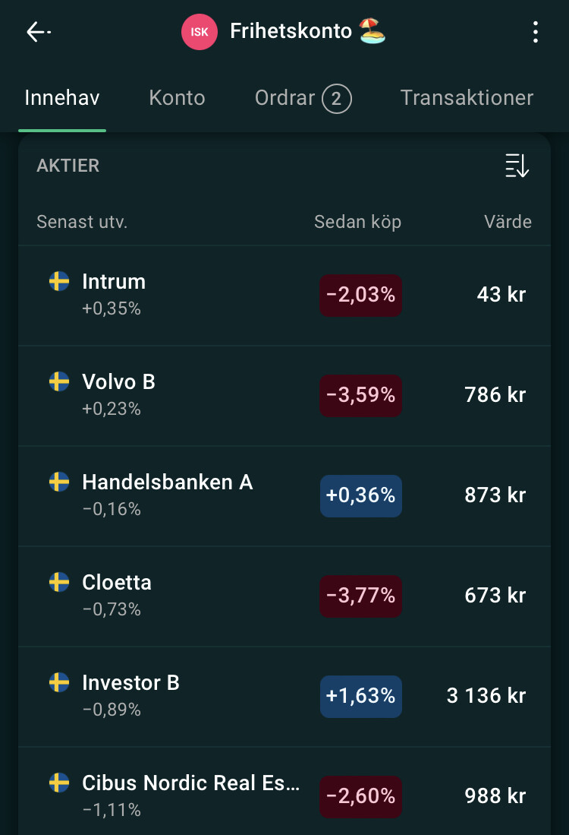This screenshot has height=835, width=569.
Task: Click the Swedish flag beside Volvo B
Action: tap(59, 381)
